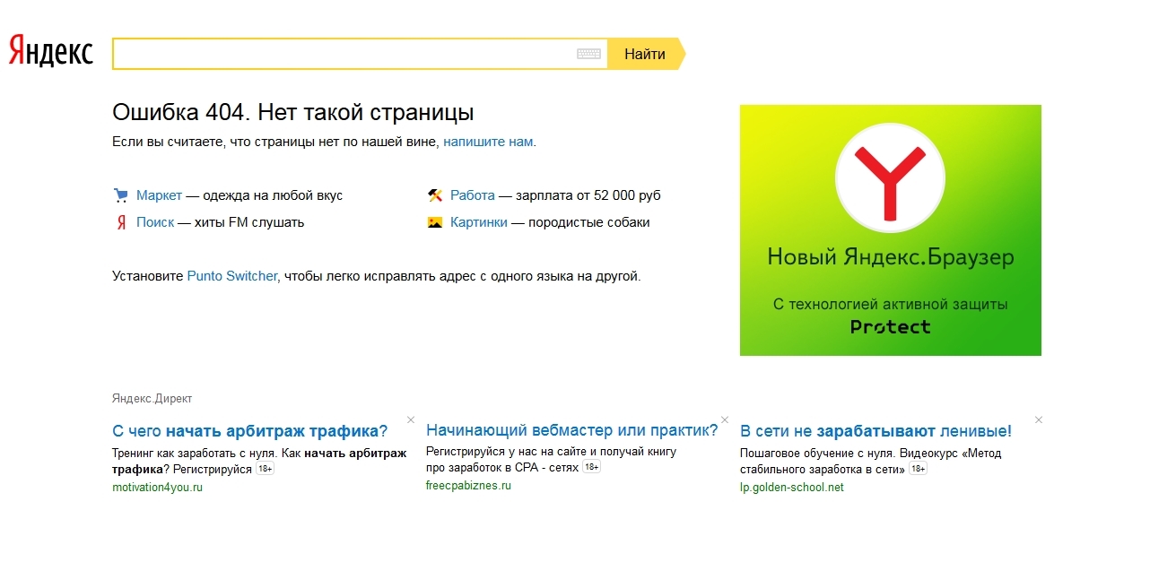Viewport: 1176px width, 562px height.
Task: Click the Найти search button
Action: click(x=645, y=54)
